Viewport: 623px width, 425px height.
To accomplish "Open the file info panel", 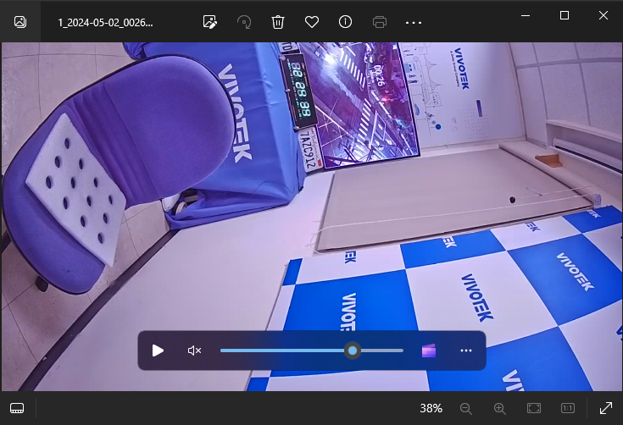I will click(345, 22).
